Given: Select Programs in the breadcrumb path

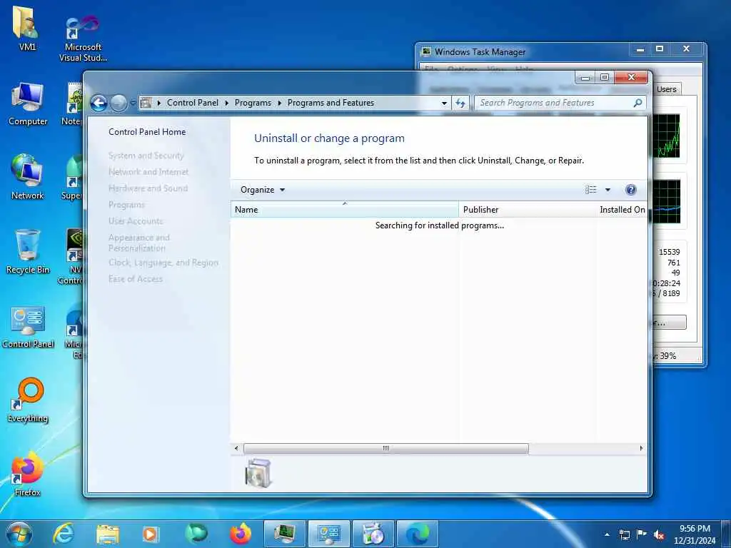Looking at the screenshot, I should point(253,103).
